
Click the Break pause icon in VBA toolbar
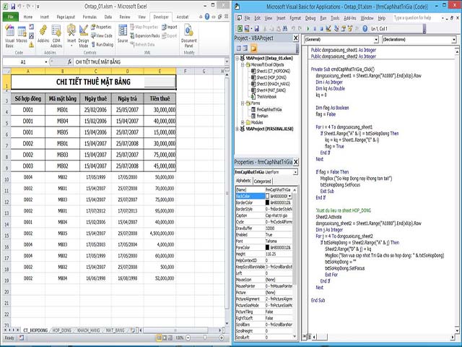[x=315, y=29]
